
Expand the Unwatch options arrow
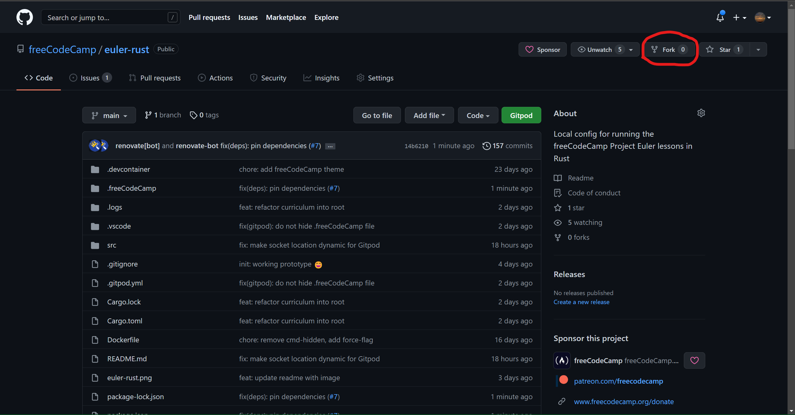click(631, 50)
